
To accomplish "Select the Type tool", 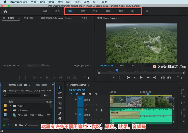I will pos(60,123).
